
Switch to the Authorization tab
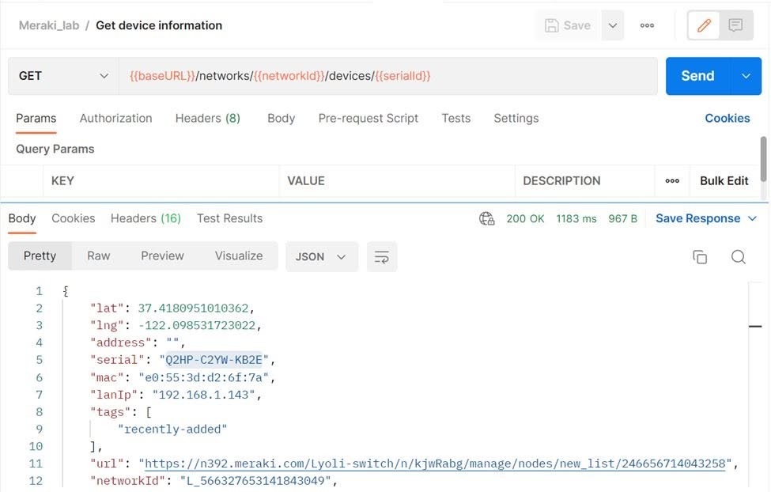pos(115,119)
